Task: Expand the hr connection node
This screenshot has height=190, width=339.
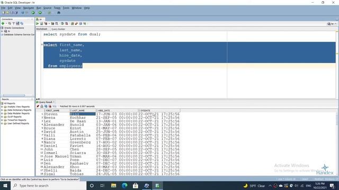Action: tap(2, 31)
